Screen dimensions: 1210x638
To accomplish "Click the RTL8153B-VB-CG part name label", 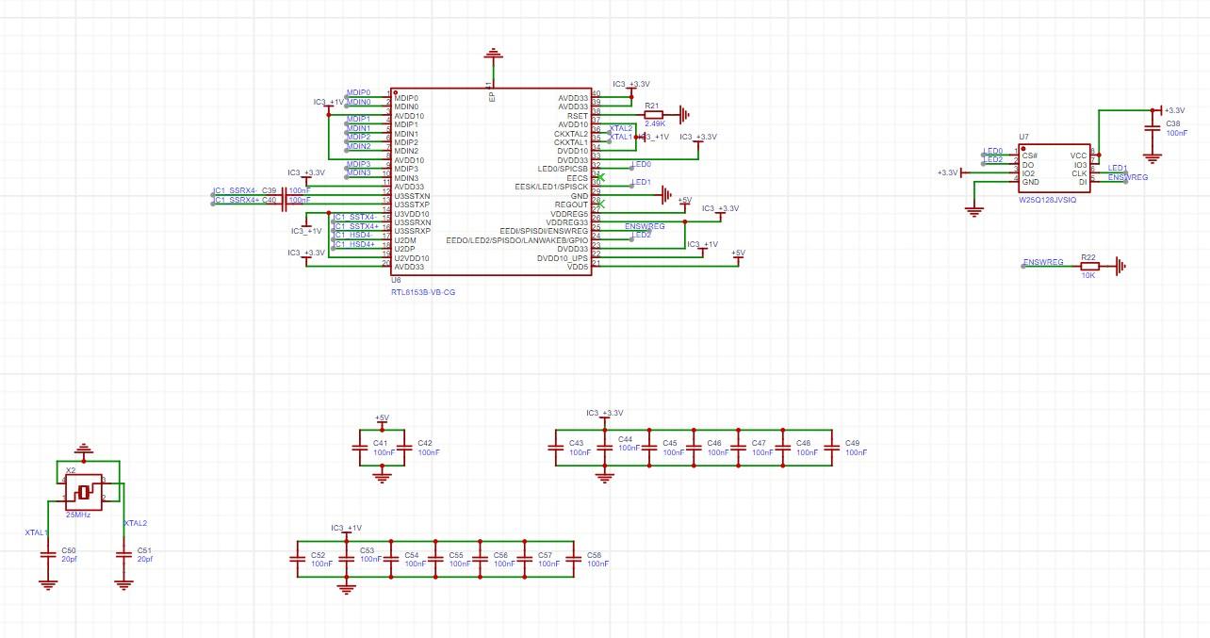I will click(423, 292).
